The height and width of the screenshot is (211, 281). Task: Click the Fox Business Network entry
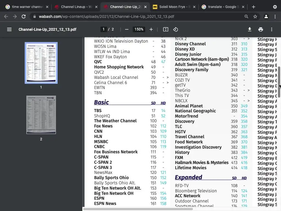coord(116,152)
